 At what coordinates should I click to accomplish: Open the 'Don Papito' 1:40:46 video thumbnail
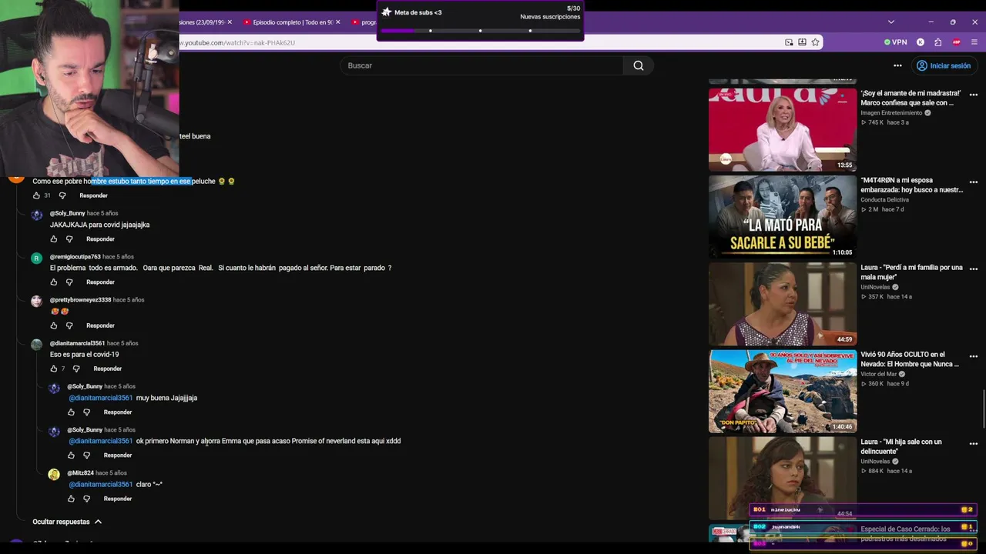pos(782,392)
